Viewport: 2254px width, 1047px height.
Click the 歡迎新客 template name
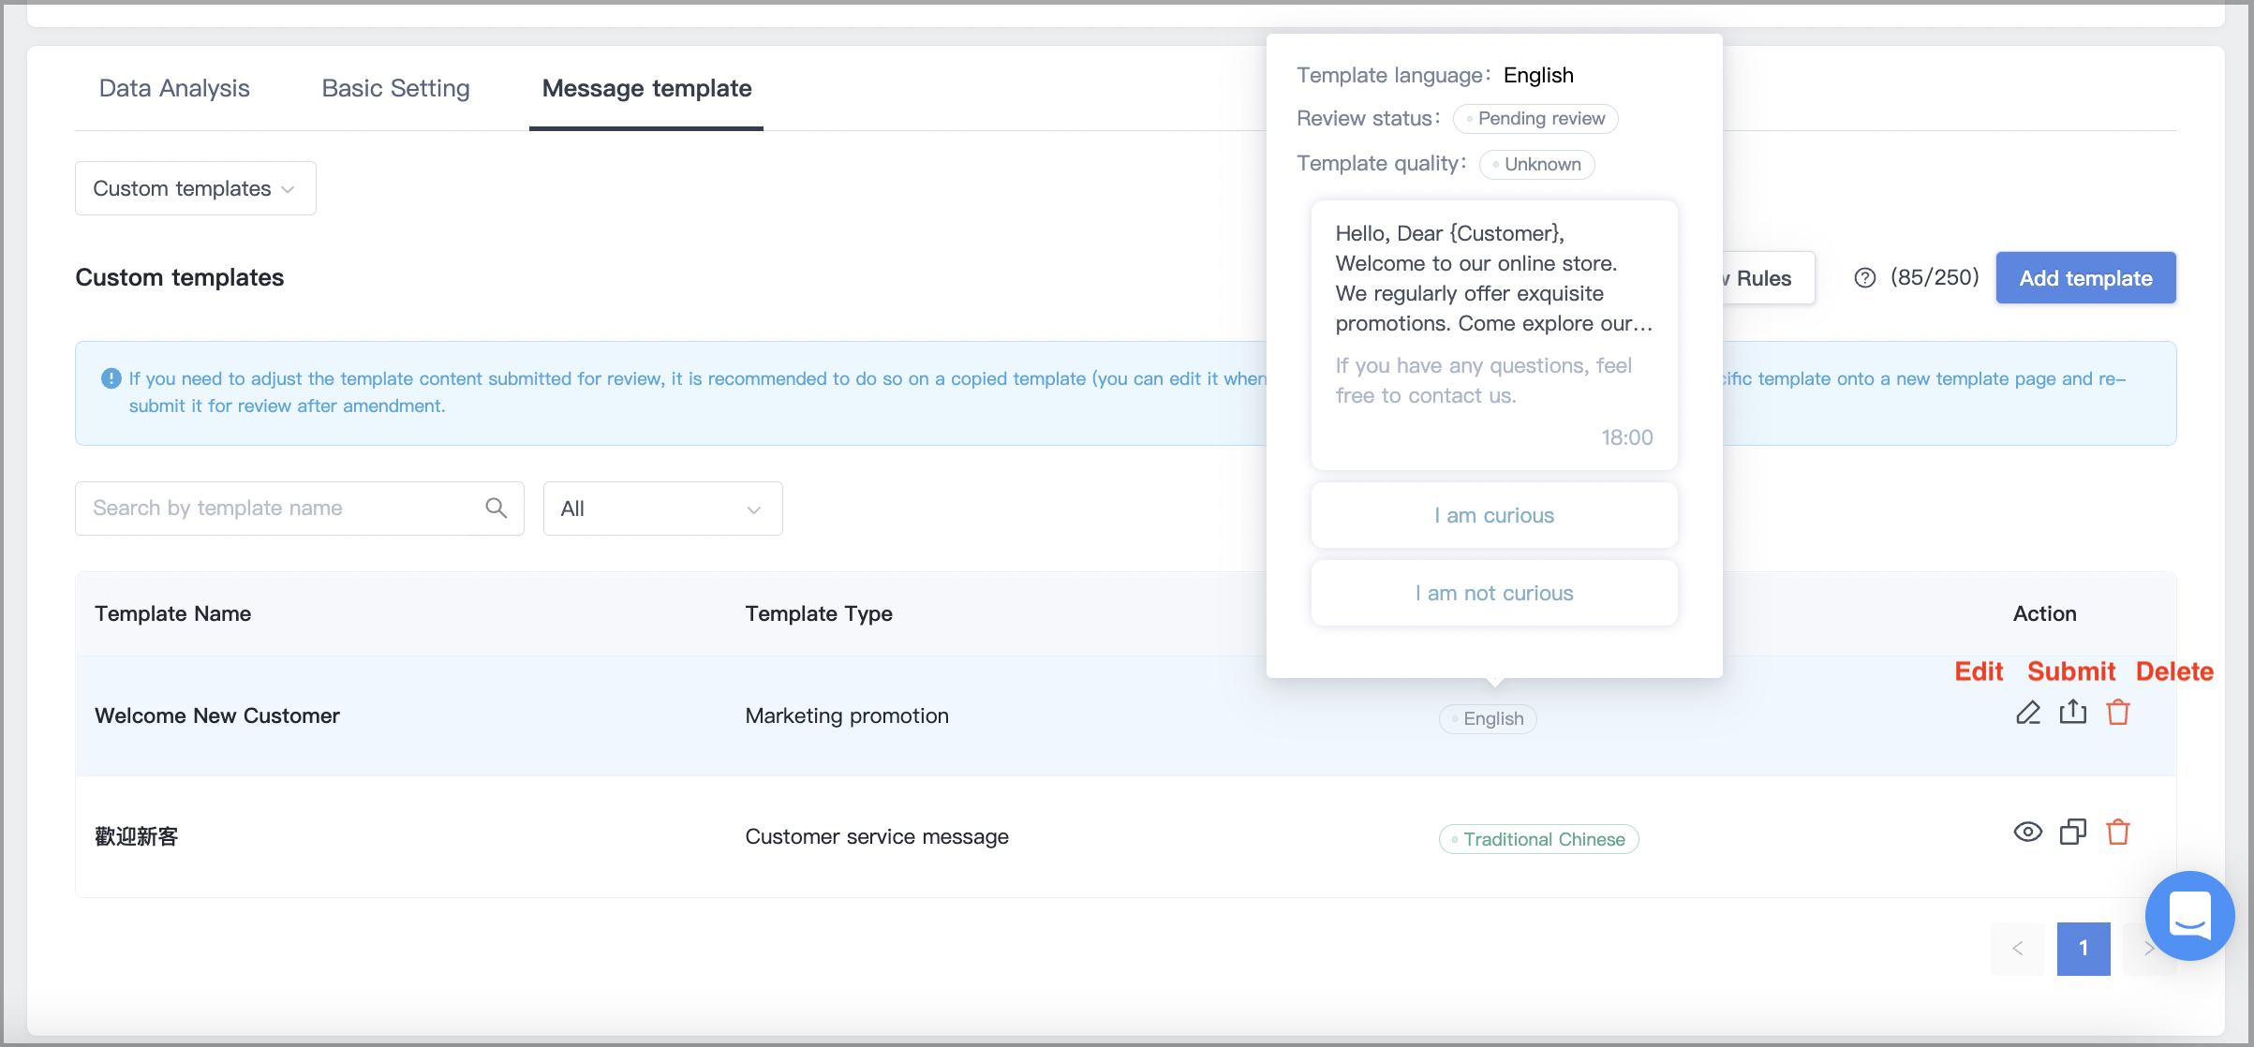pyautogui.click(x=136, y=836)
